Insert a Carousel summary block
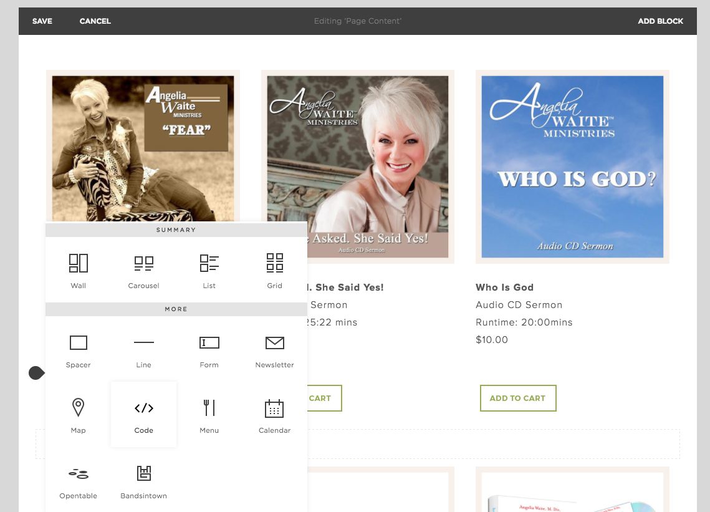The width and height of the screenshot is (710, 512). (x=143, y=269)
